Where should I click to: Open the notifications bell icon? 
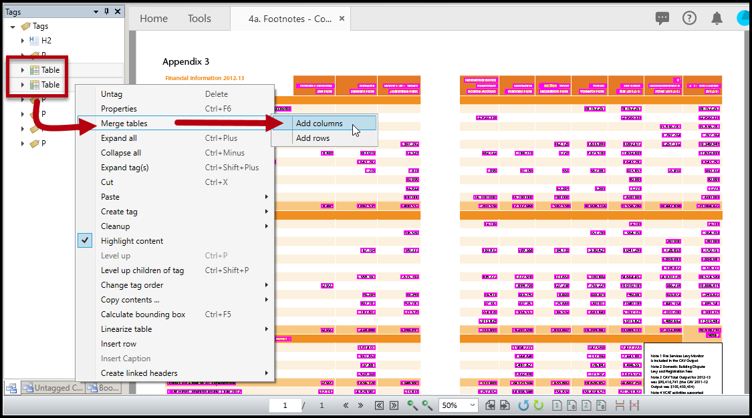717,18
